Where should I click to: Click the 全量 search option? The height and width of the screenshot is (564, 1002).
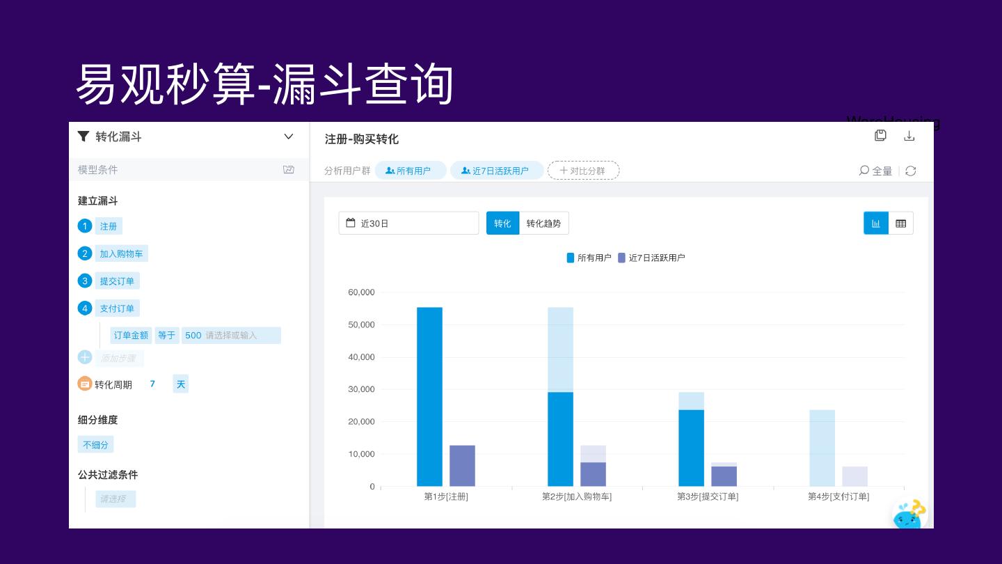pyautogui.click(x=875, y=171)
